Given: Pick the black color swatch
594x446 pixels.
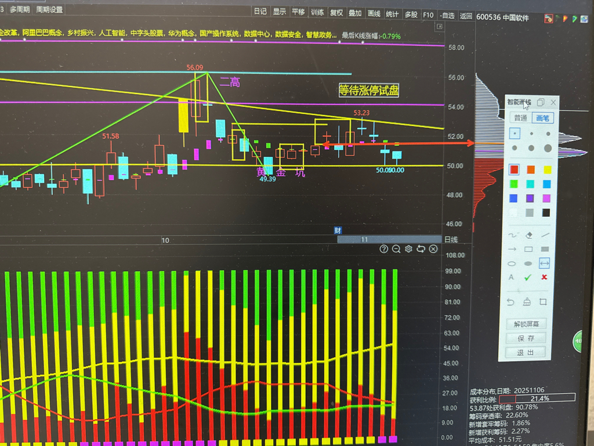Looking at the screenshot, I should coord(546,213).
